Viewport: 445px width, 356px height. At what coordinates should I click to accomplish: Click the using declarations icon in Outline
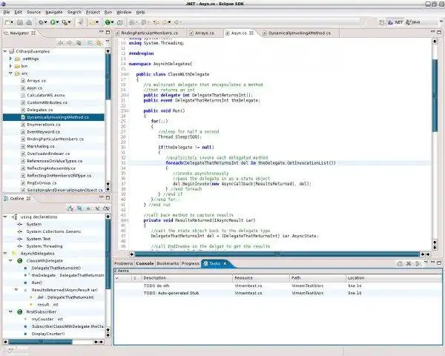click(x=15, y=216)
